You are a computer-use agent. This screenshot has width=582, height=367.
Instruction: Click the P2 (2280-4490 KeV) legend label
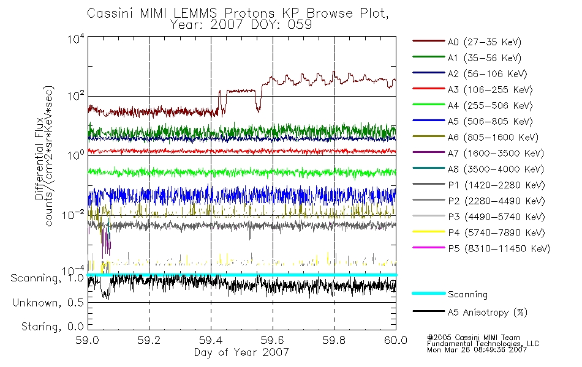point(496,202)
